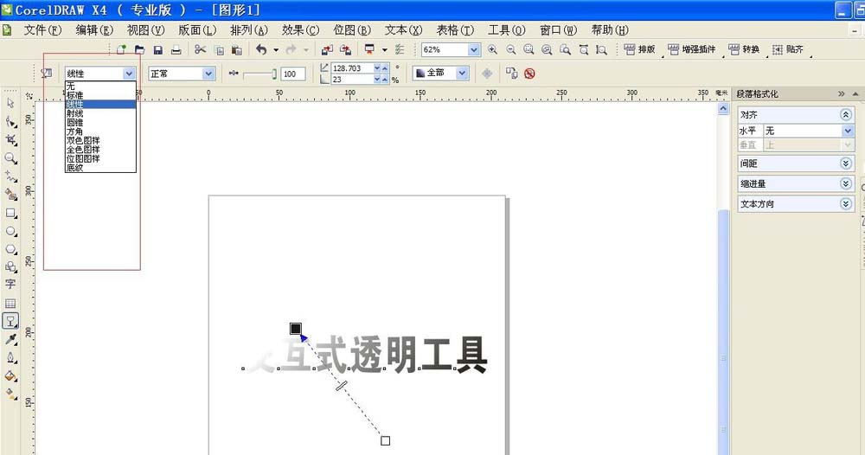Click the 贴齐 toolbar button
The image size is (865, 455).
pyautogui.click(x=788, y=49)
